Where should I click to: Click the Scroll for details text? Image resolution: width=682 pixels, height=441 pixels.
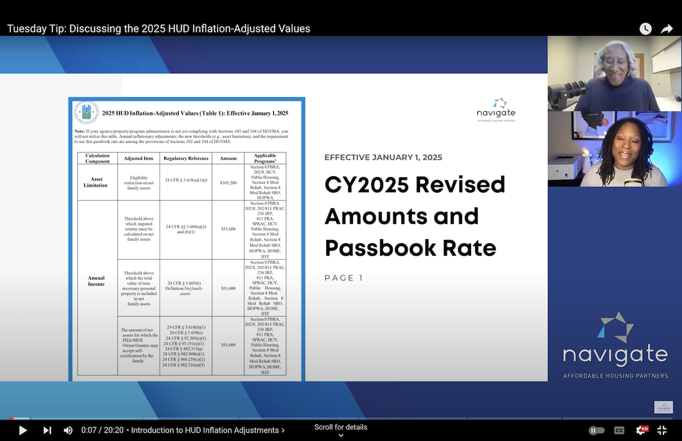[x=340, y=427]
